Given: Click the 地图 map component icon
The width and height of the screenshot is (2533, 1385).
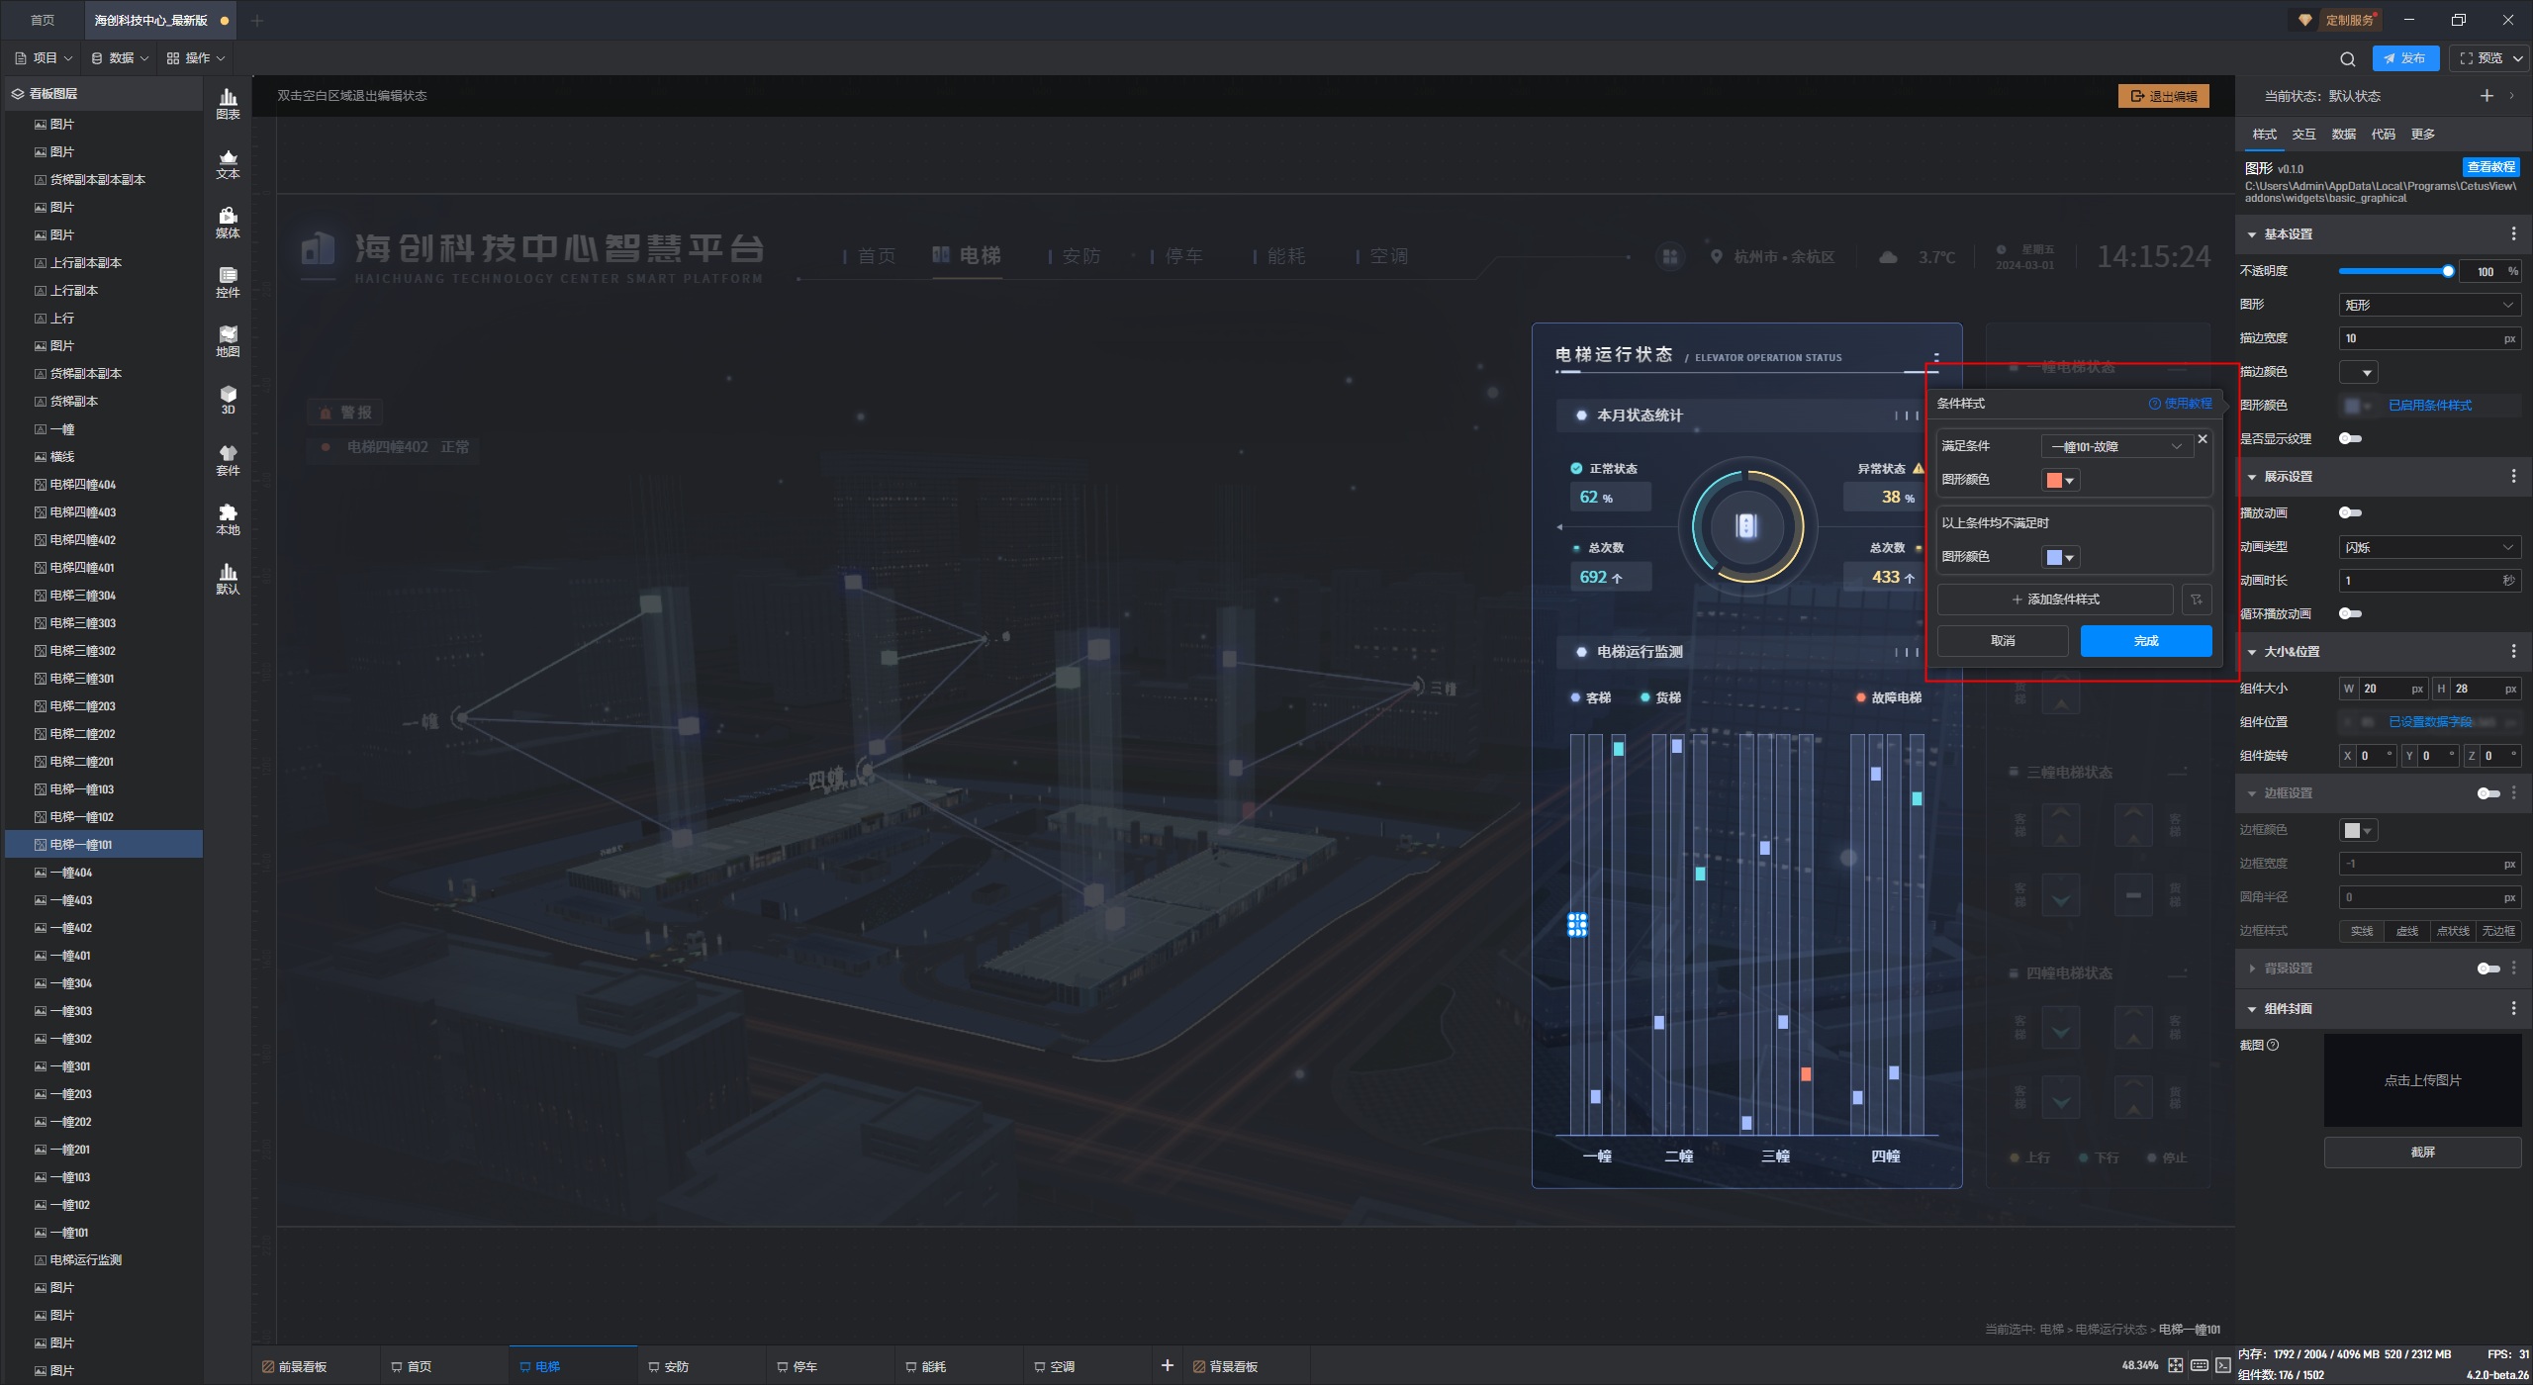Looking at the screenshot, I should coord(228,340).
